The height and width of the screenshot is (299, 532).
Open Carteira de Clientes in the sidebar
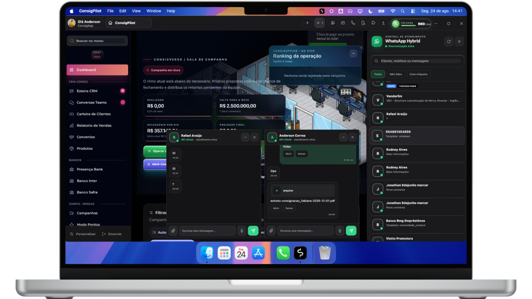97,114
